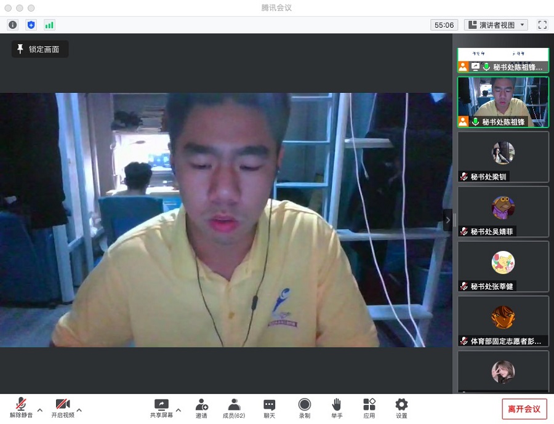Open the 聊天 chat panel
This screenshot has height=424, width=554.
269,407
